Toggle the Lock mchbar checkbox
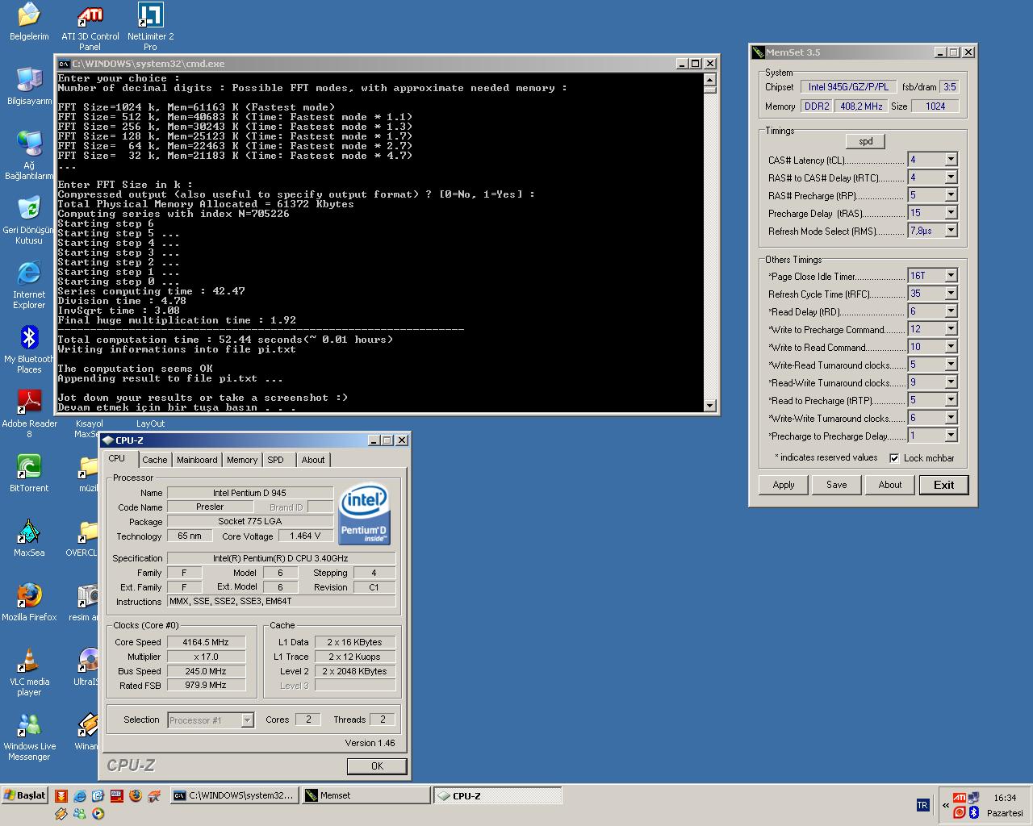 [x=894, y=458]
